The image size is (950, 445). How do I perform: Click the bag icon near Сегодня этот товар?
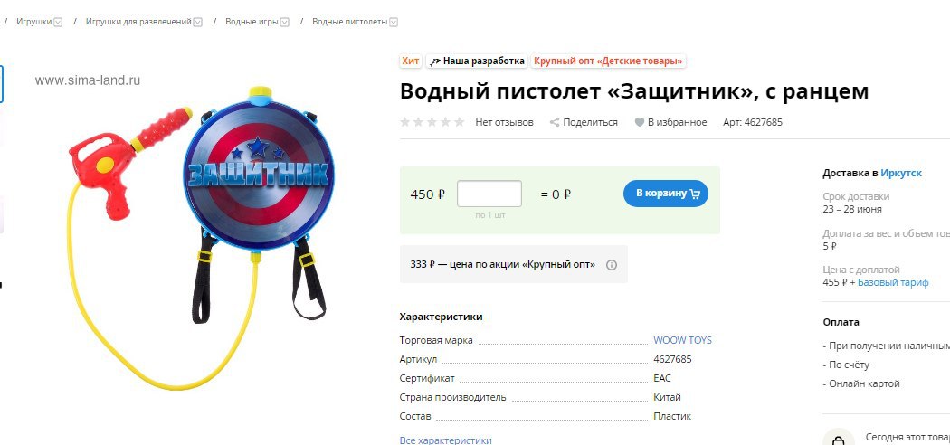tap(839, 440)
